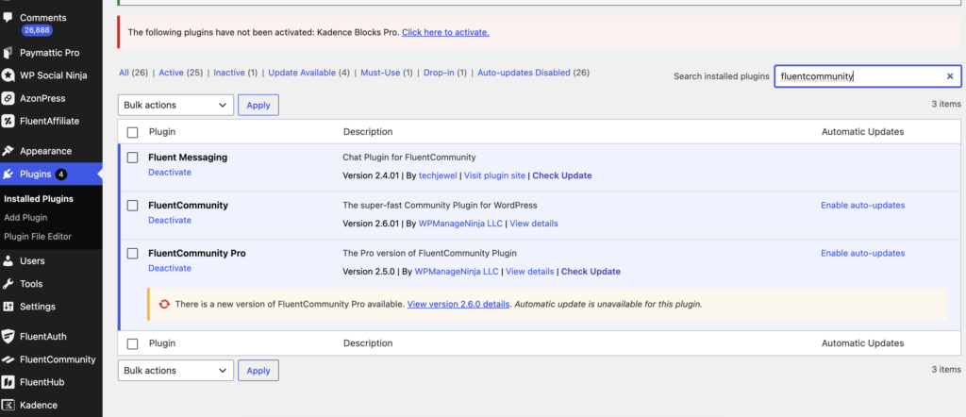Click the Appearance paintbrush icon
Screen dimensions: 966x417
pyautogui.click(x=8, y=151)
